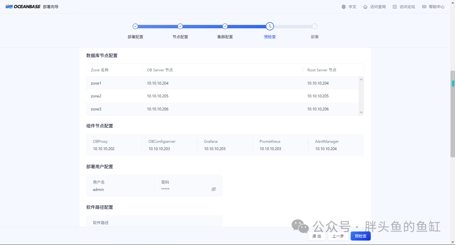
Task: Click the book icon for 帮助中心
Action: 424,7
